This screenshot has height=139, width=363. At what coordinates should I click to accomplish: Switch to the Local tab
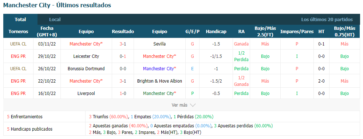pos(55,20)
